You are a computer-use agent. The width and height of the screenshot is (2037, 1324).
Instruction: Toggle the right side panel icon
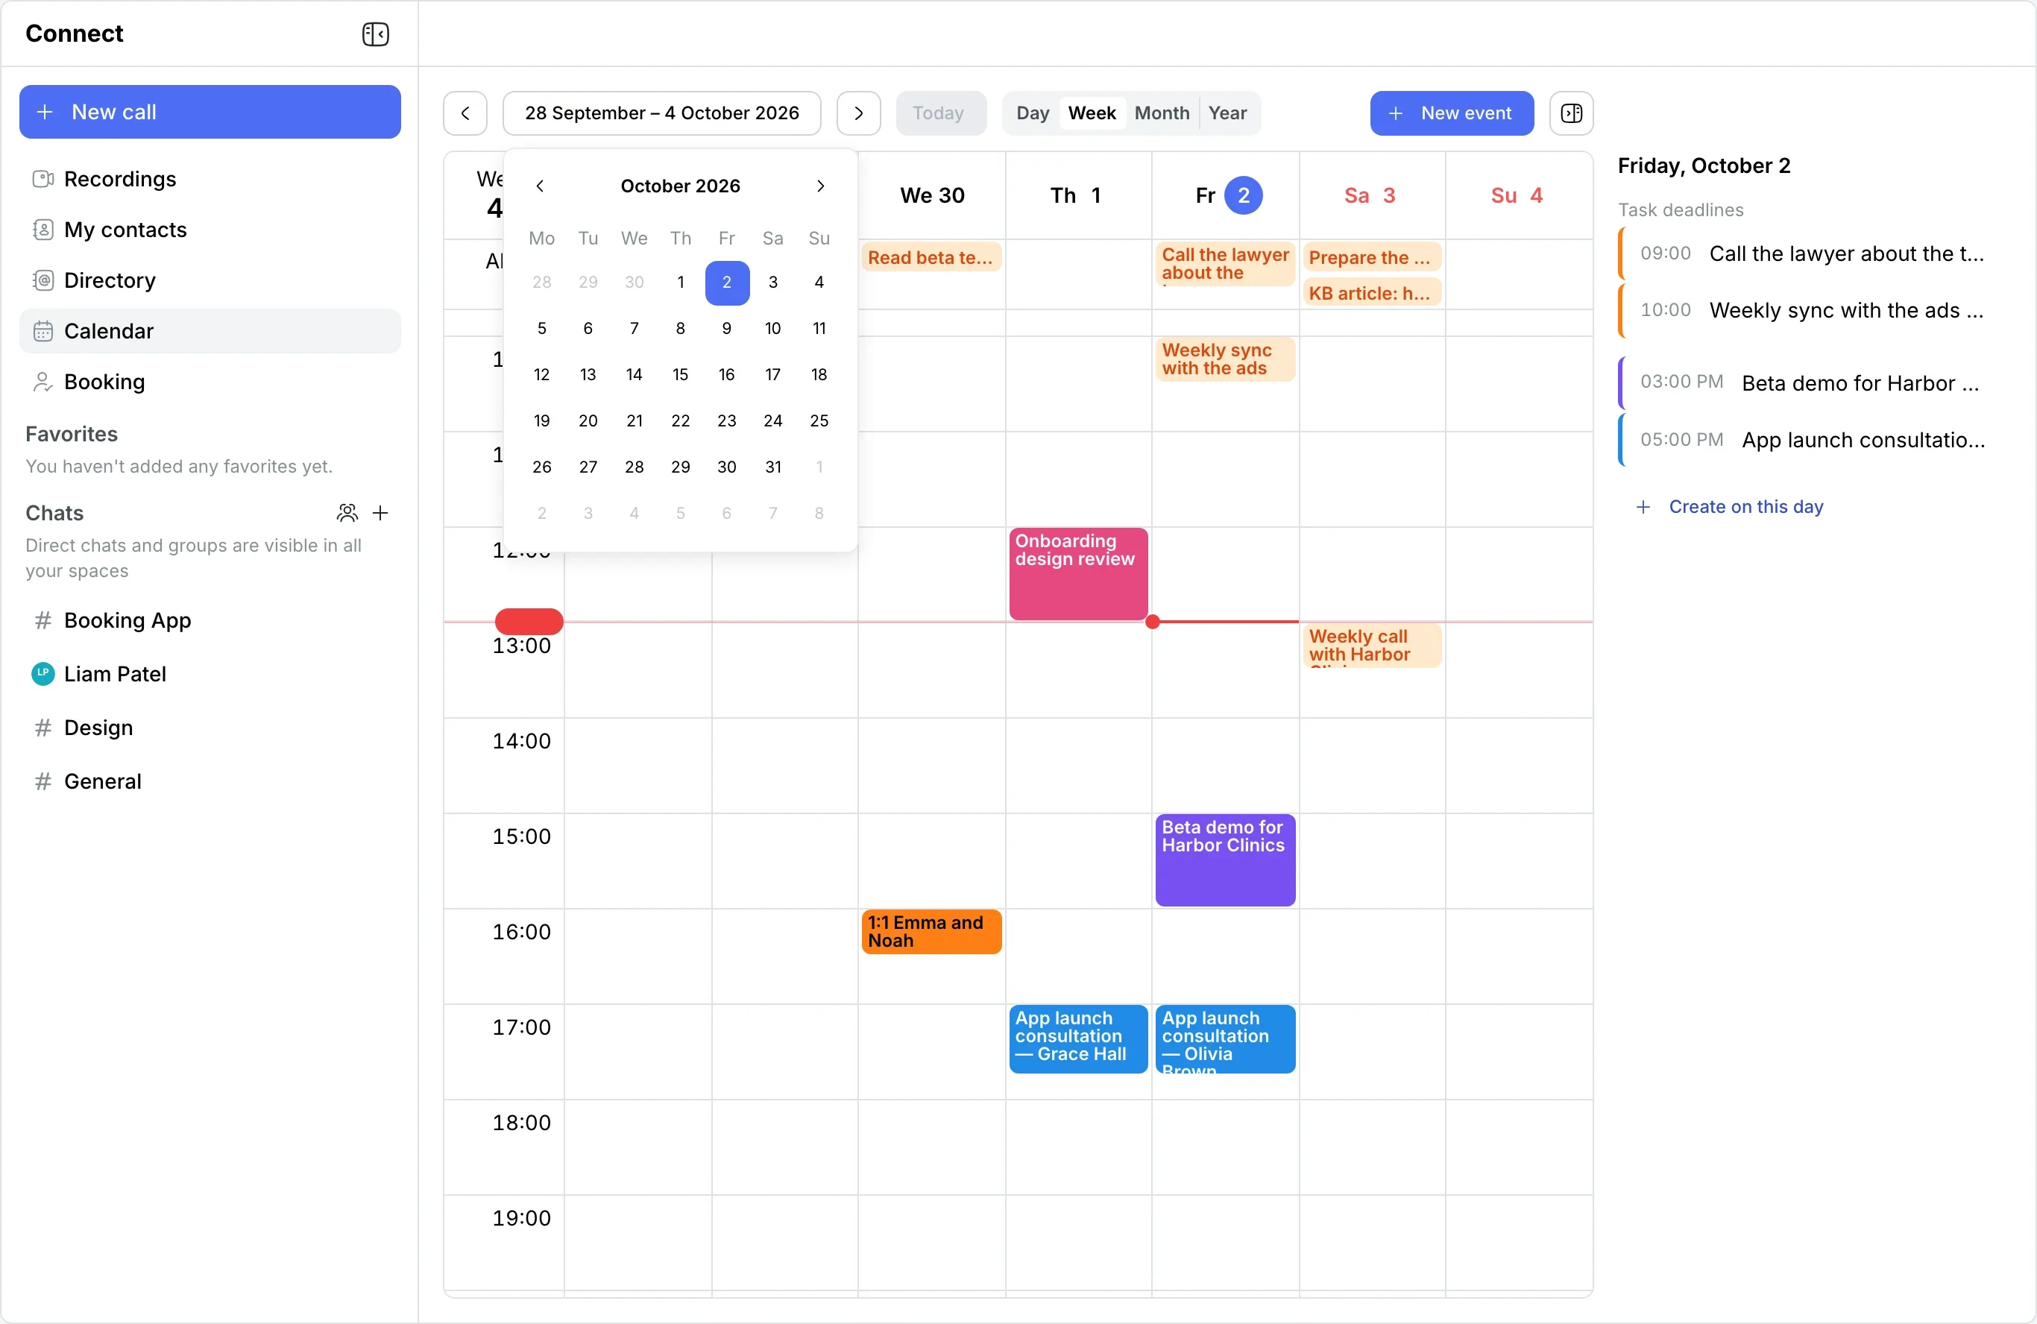tap(1572, 113)
